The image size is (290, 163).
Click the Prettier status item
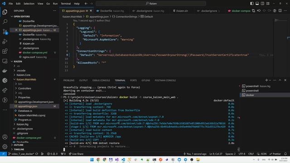tap(275, 154)
